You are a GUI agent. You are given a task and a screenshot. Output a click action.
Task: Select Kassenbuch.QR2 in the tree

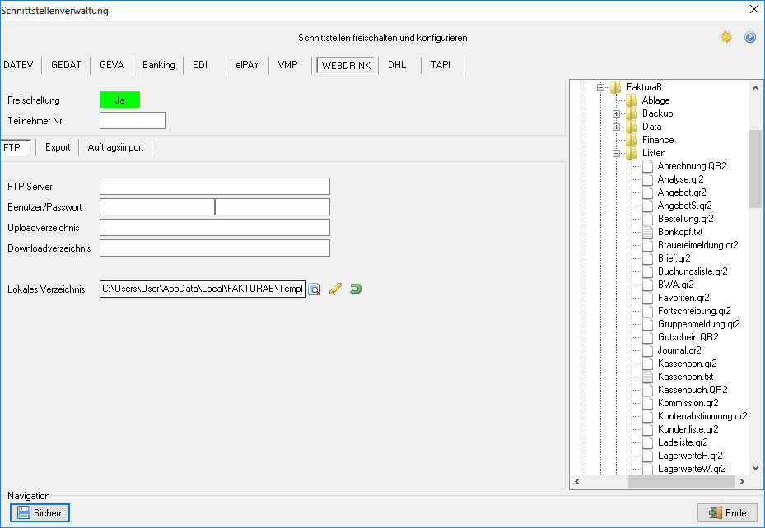(x=693, y=390)
